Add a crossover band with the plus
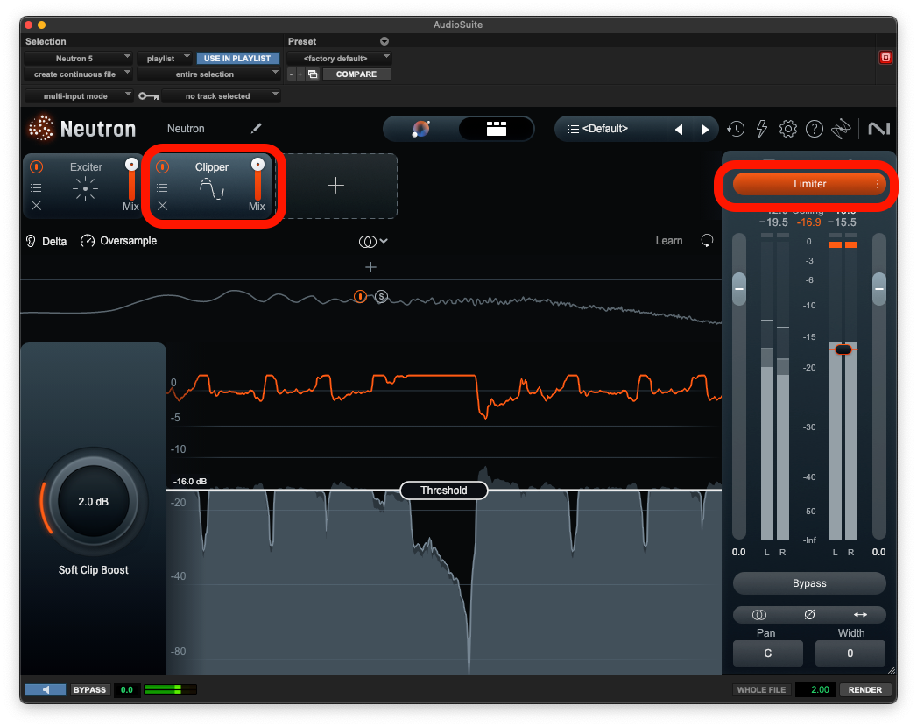917x727 pixels. coord(370,267)
